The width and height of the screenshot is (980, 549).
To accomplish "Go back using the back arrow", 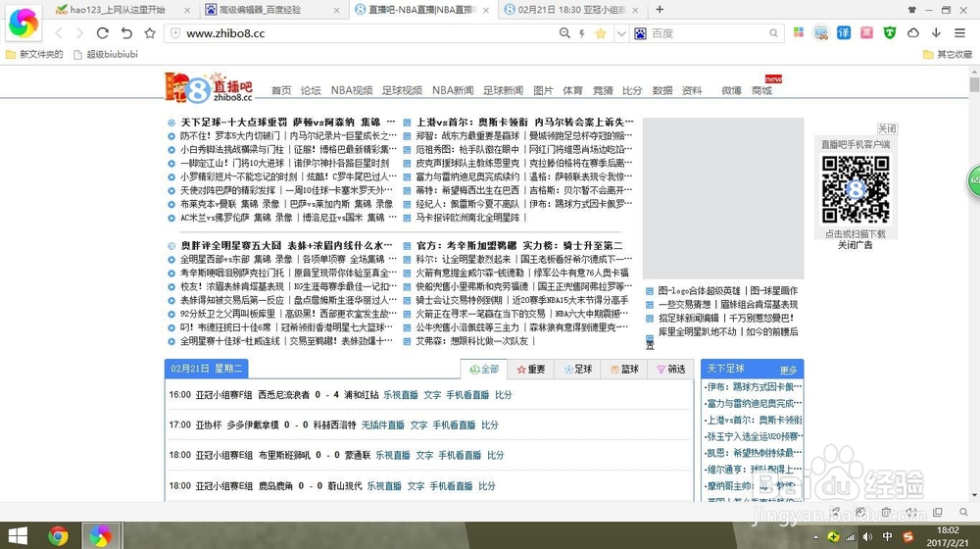I will pyautogui.click(x=59, y=33).
